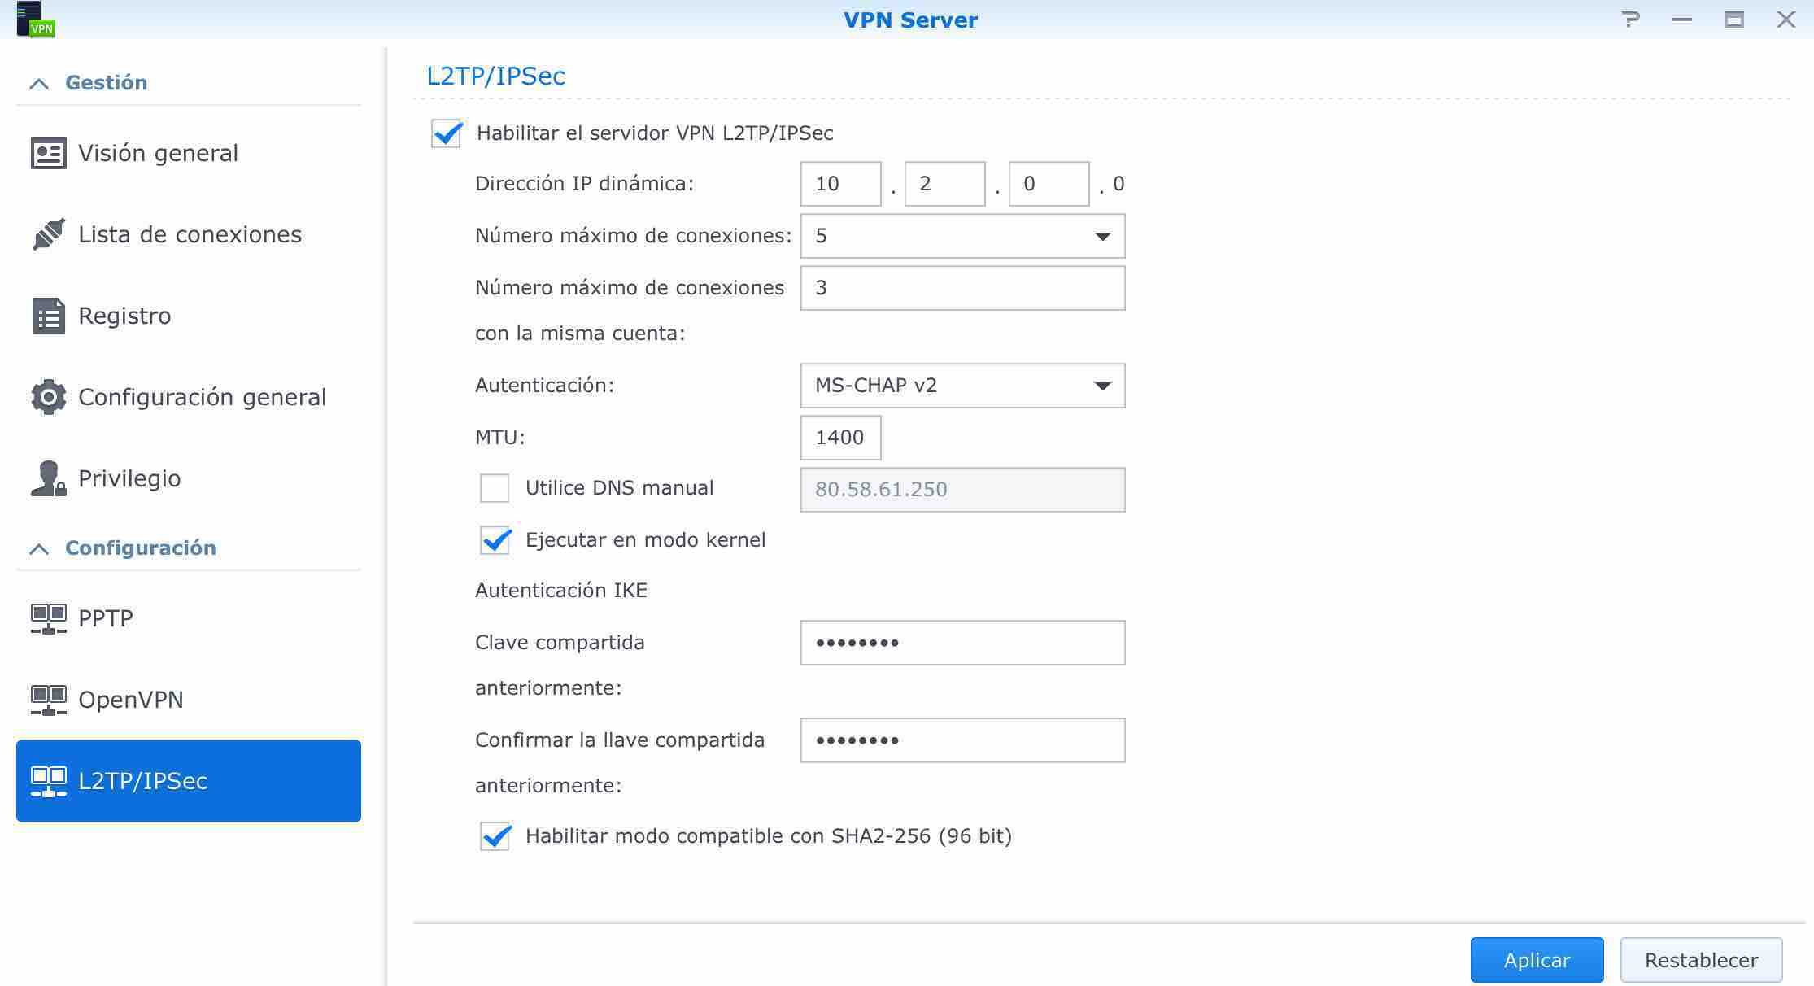Click the Privilegio user-lock icon
Screen dimensions: 1814x986
[x=48, y=478]
